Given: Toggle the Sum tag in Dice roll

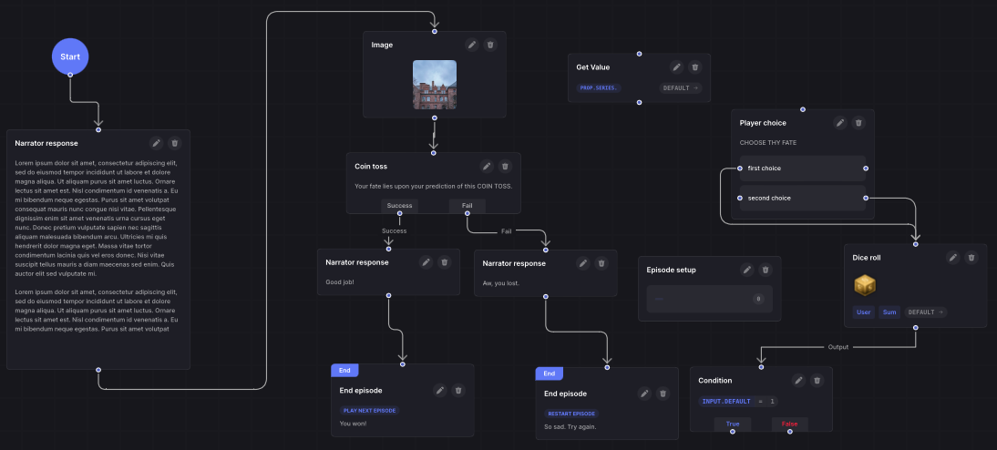Looking at the screenshot, I should tap(889, 312).
